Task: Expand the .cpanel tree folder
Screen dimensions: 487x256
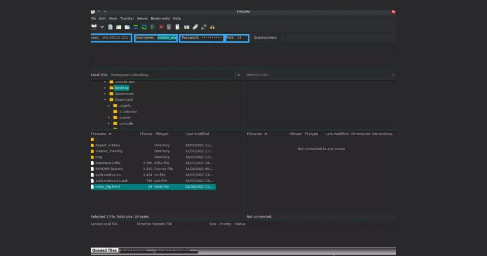Action: pyautogui.click(x=109, y=118)
